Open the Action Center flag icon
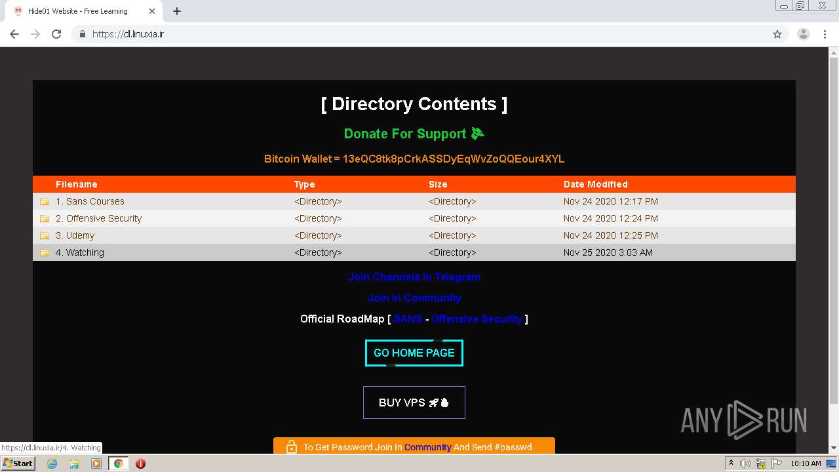The height and width of the screenshot is (472, 839). (x=776, y=463)
